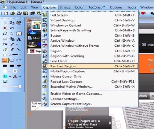The width and height of the screenshot is (154, 129).
Task: Open the Options menu
Action: point(116,7)
